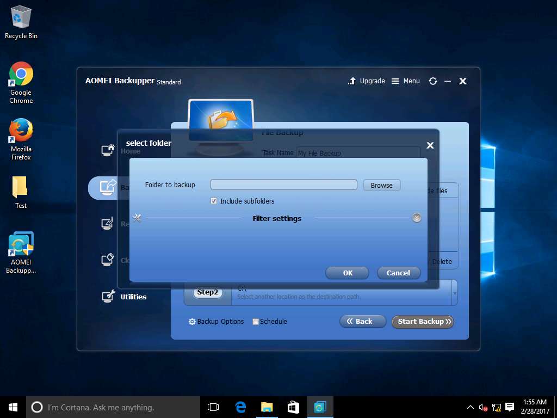The image size is (557, 418).
Task: Open Task View on taskbar
Action: click(213, 407)
